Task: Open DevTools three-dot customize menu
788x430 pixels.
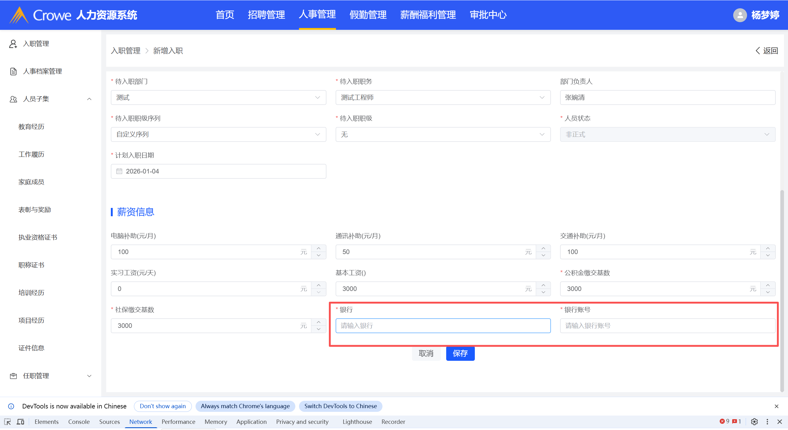Action: 767,422
